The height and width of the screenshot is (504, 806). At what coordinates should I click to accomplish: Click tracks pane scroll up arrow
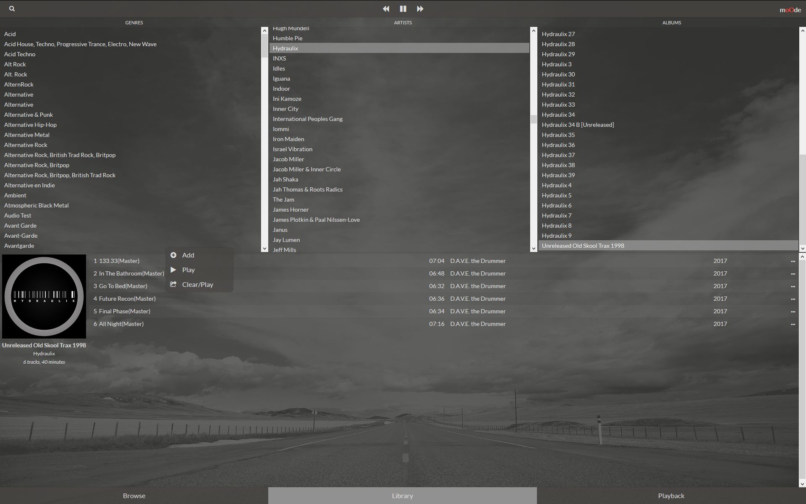[802, 256]
